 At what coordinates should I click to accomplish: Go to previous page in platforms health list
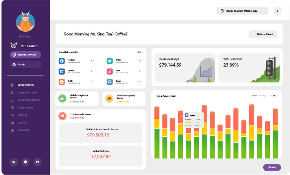pos(137,52)
